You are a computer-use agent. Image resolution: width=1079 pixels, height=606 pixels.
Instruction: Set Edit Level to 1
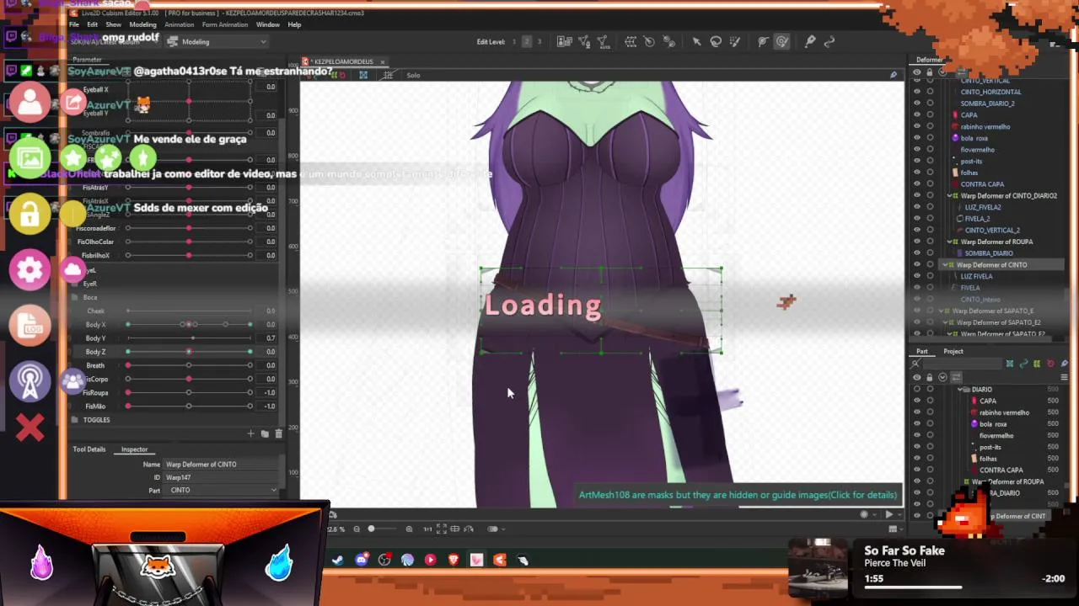tap(513, 41)
